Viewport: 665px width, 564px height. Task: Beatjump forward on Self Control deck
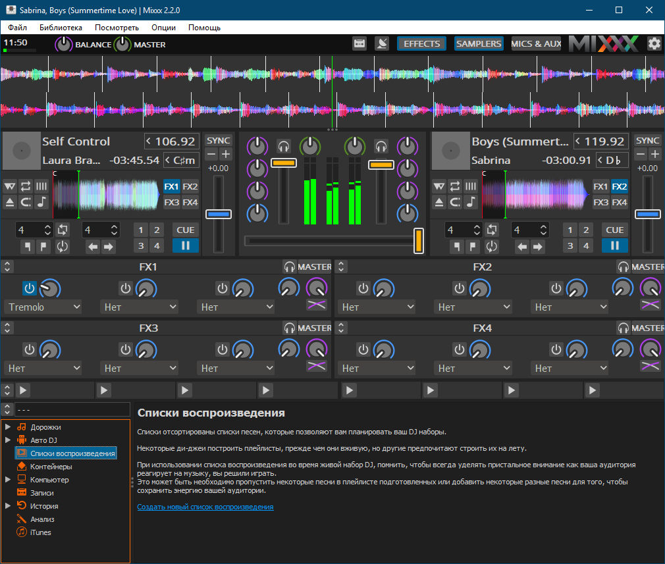[109, 246]
